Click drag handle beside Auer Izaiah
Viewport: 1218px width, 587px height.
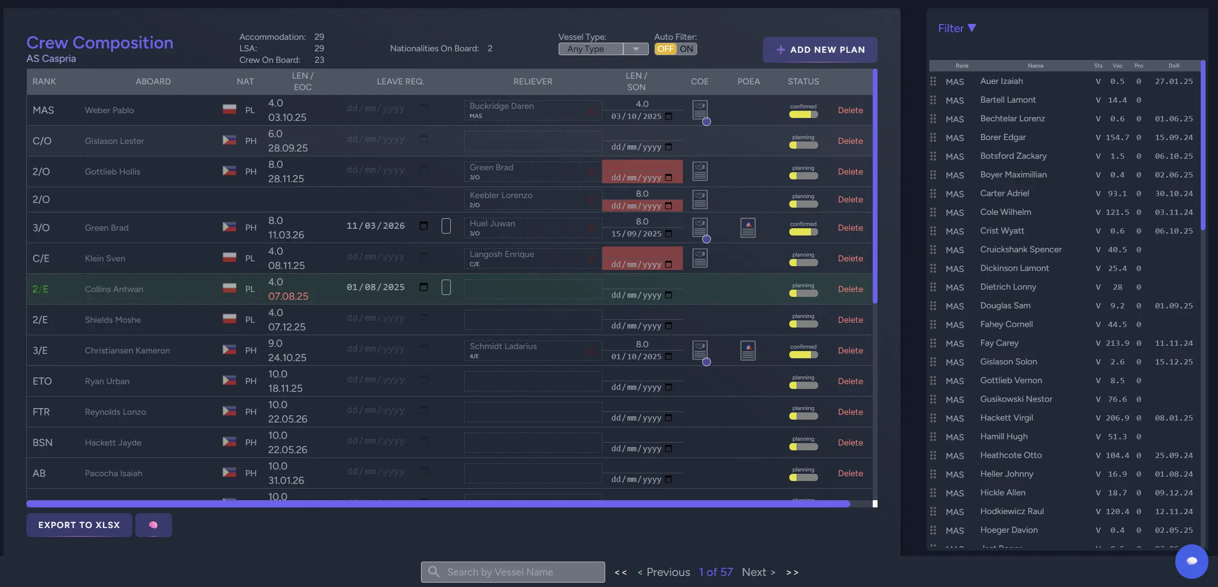click(x=933, y=82)
